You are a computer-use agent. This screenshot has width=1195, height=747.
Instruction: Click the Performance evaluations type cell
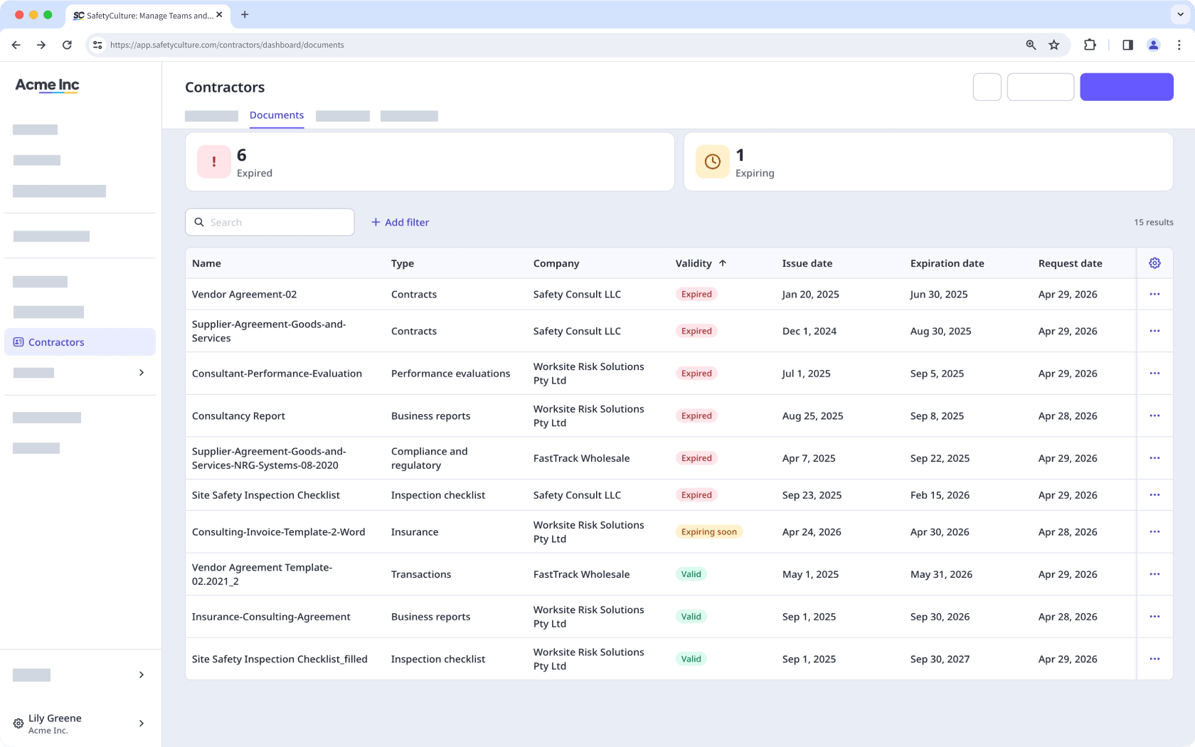pyautogui.click(x=450, y=373)
